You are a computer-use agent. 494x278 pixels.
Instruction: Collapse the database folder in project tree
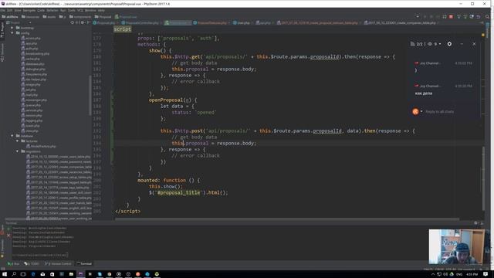coord(12,136)
